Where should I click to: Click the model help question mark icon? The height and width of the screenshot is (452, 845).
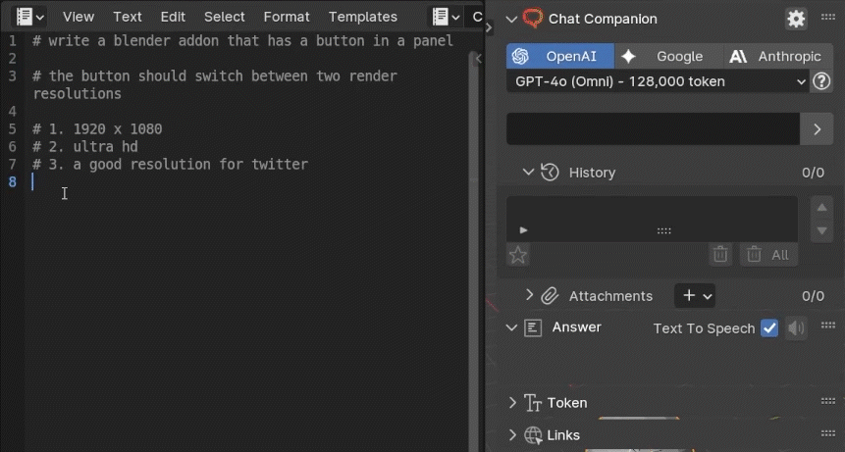822,81
